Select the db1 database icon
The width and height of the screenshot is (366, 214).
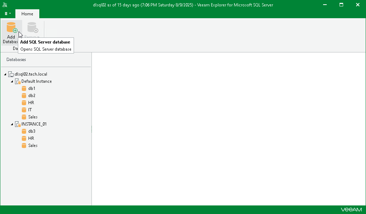point(24,88)
